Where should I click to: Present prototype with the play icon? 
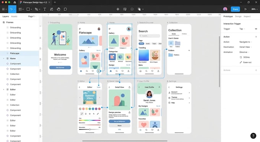(245, 9)
